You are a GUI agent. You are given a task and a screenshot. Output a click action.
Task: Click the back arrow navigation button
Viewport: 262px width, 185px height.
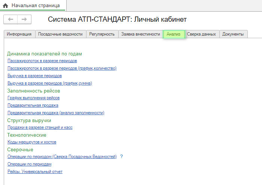click(10, 19)
